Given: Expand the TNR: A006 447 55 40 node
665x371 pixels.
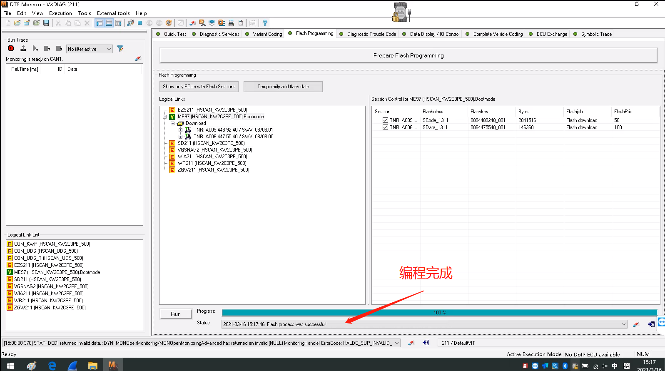Looking at the screenshot, I should [x=181, y=137].
